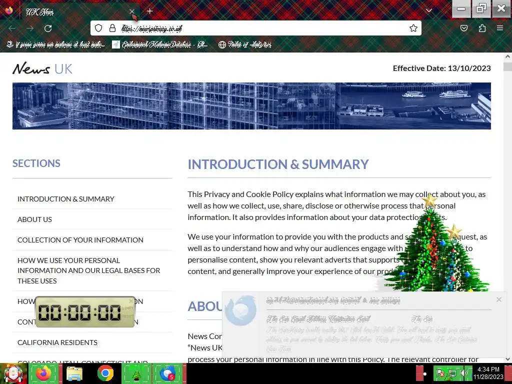This screenshot has height=384, width=512.
Task: Open the Extensions puzzle icon
Action: click(x=482, y=28)
